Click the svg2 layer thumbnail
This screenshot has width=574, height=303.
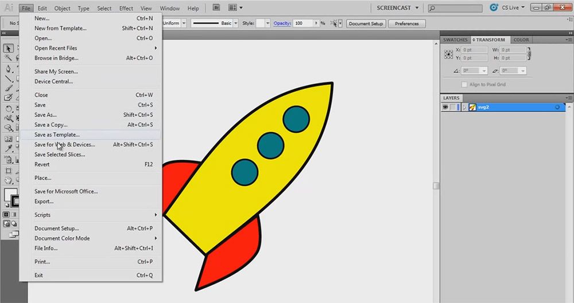click(472, 107)
